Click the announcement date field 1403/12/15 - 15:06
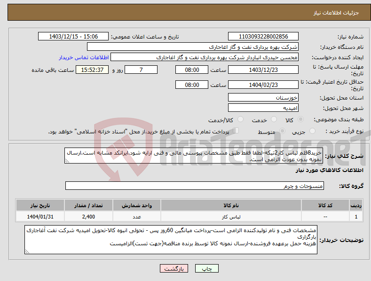 pos(73,37)
